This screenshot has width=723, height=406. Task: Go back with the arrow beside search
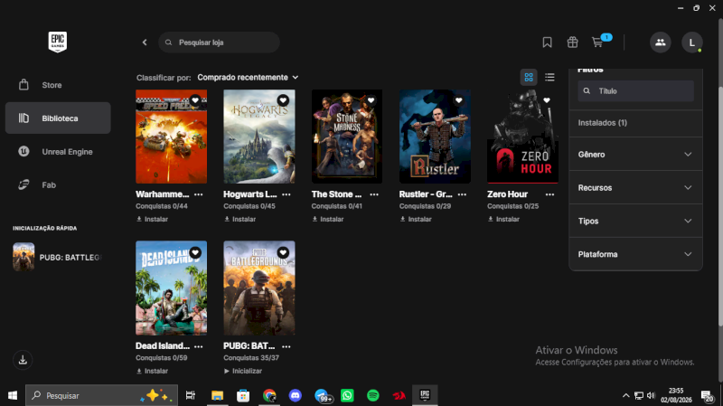(x=145, y=42)
